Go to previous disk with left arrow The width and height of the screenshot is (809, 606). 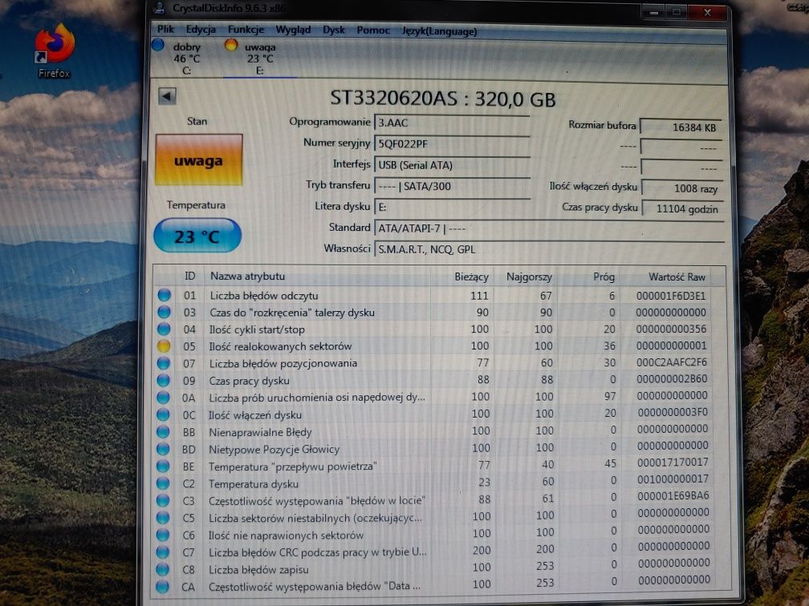point(167,96)
